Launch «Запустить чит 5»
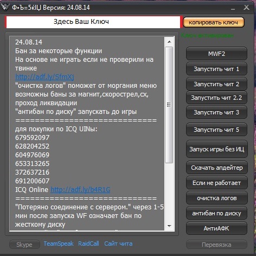 point(216,130)
